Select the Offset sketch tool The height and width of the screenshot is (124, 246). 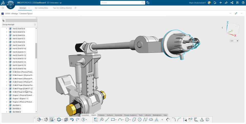coord(196,120)
